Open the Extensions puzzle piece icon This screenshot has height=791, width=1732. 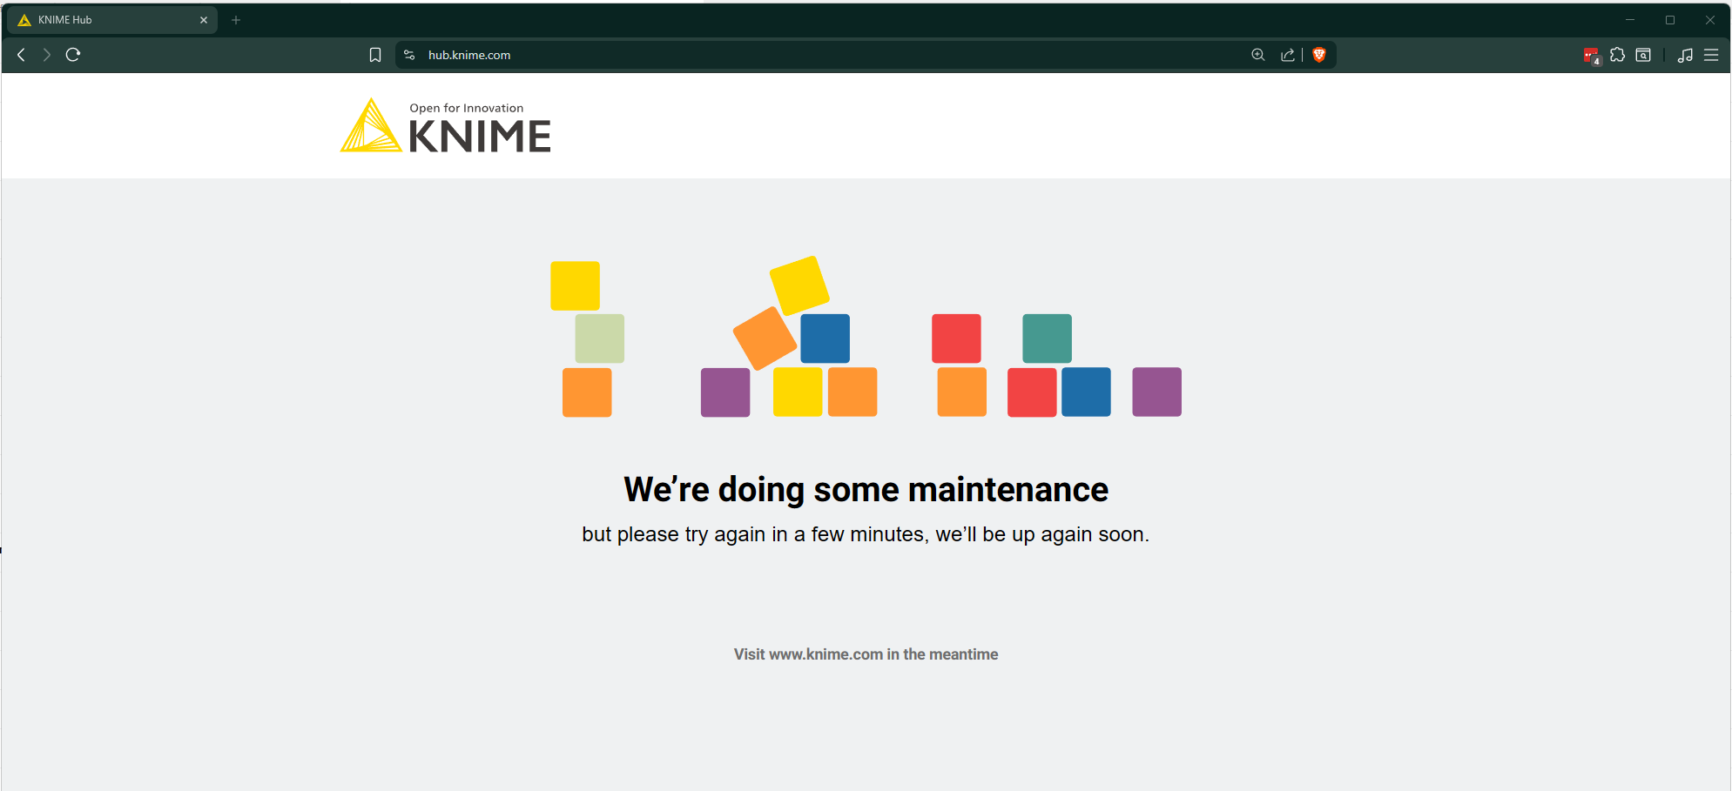click(x=1617, y=55)
